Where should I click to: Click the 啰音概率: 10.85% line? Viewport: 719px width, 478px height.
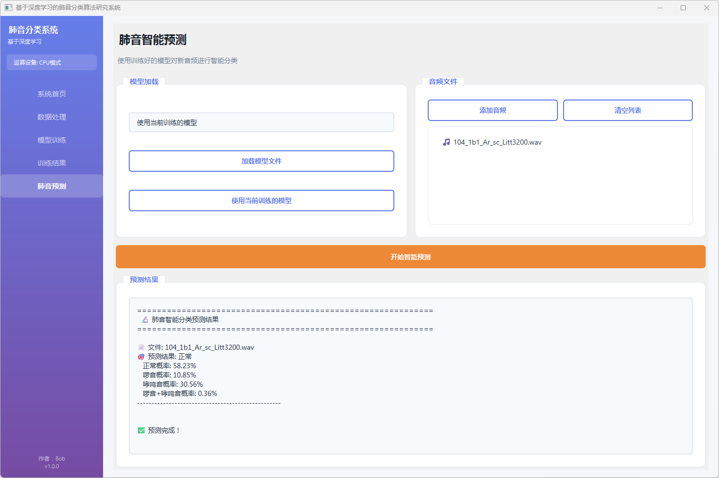click(169, 375)
